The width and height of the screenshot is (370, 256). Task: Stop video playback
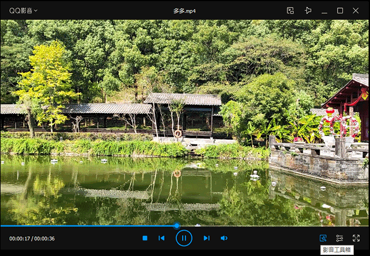click(x=145, y=238)
